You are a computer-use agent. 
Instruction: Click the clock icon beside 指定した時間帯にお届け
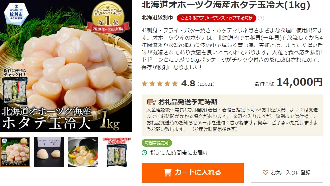[144, 152]
